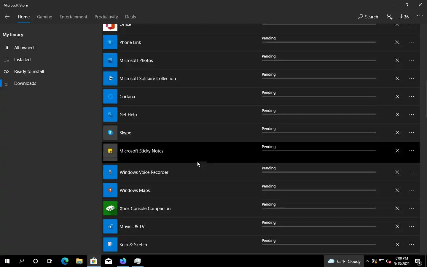Click the vertical scrollbar thumb
The image size is (427, 267).
[x=426, y=99]
